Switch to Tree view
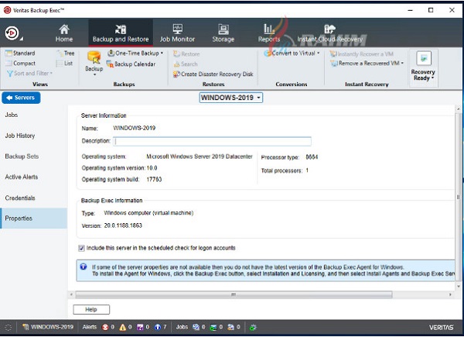This screenshot has width=464, height=337. tap(66, 53)
